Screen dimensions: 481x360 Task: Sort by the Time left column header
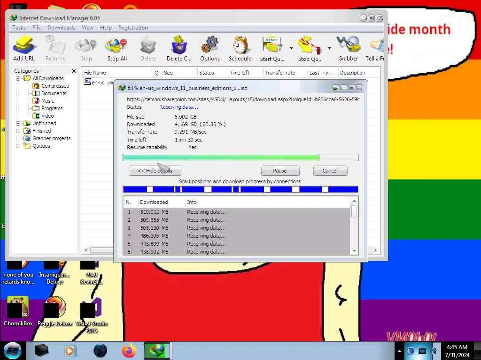coord(245,73)
